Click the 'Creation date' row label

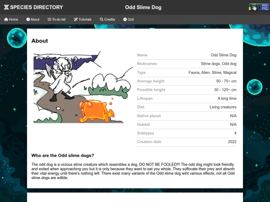[x=149, y=142]
